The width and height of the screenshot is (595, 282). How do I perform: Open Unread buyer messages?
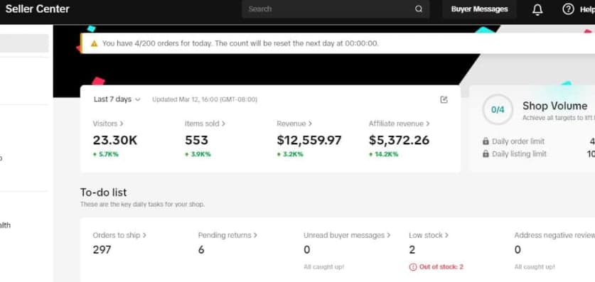[x=347, y=235]
